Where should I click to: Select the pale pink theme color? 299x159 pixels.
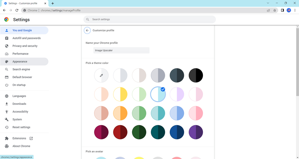pyautogui.click(x=196, y=94)
